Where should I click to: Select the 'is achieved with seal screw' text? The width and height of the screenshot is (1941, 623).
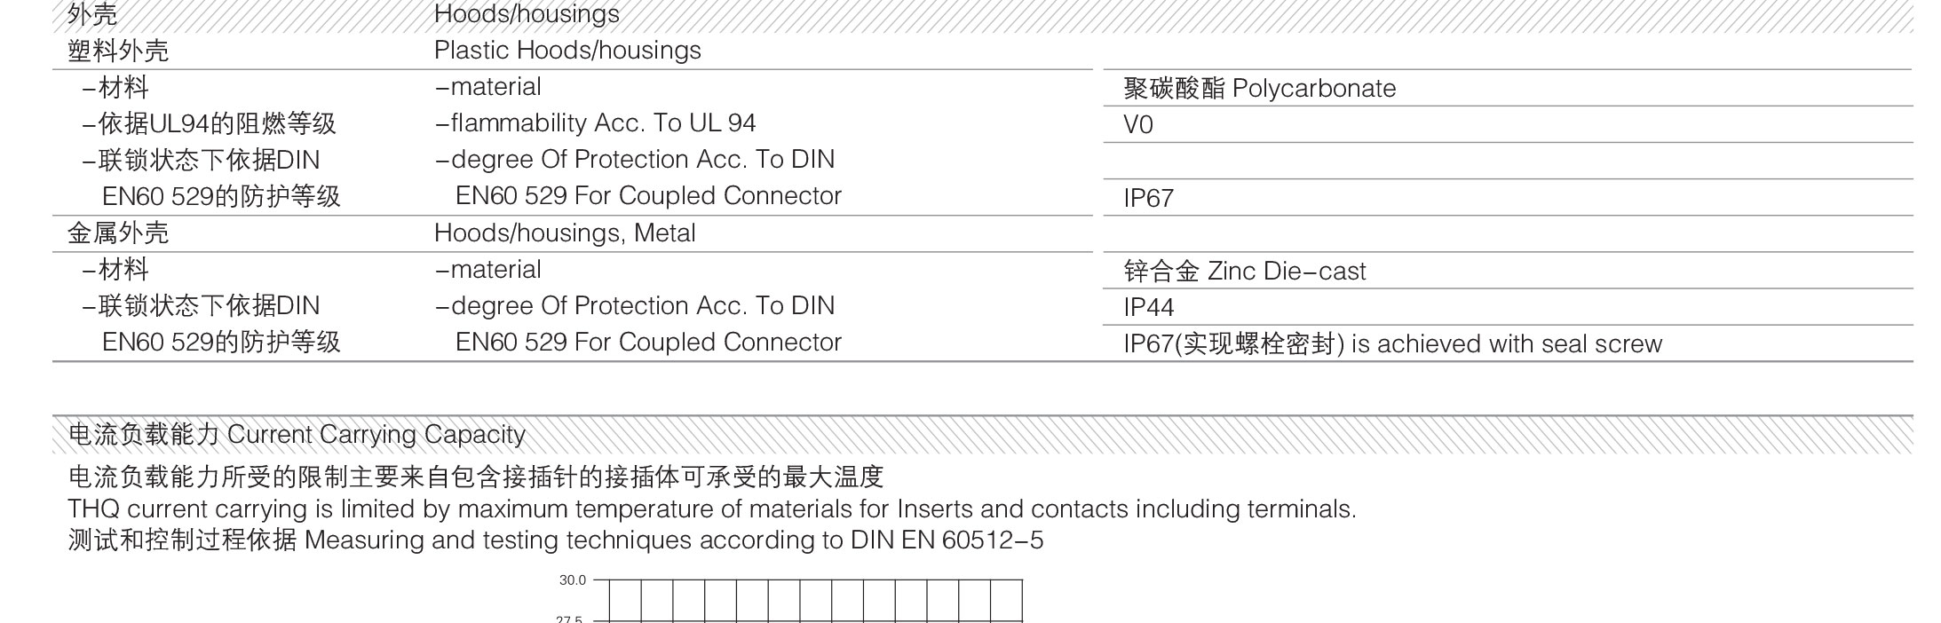(x=1506, y=344)
